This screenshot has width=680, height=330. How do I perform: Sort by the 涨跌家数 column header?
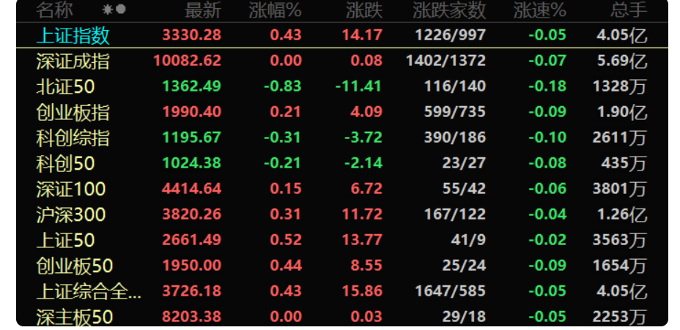coord(449,10)
